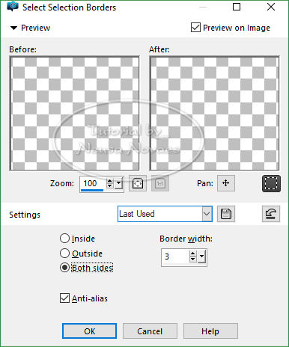The height and width of the screenshot is (347, 289).
Task: Click the OK button
Action: coord(89,331)
